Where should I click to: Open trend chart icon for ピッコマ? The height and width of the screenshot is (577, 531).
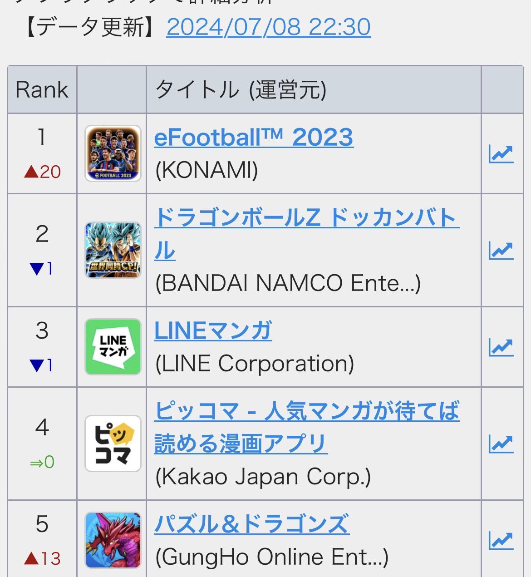tap(501, 444)
